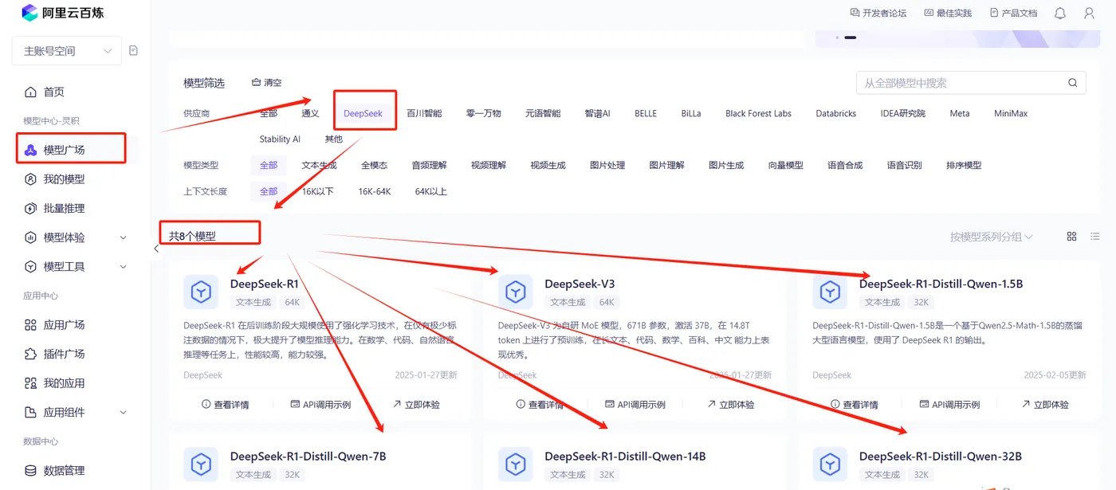1116x490 pixels.
Task: Expand the 应用组件 sidebar section
Action: (76, 412)
